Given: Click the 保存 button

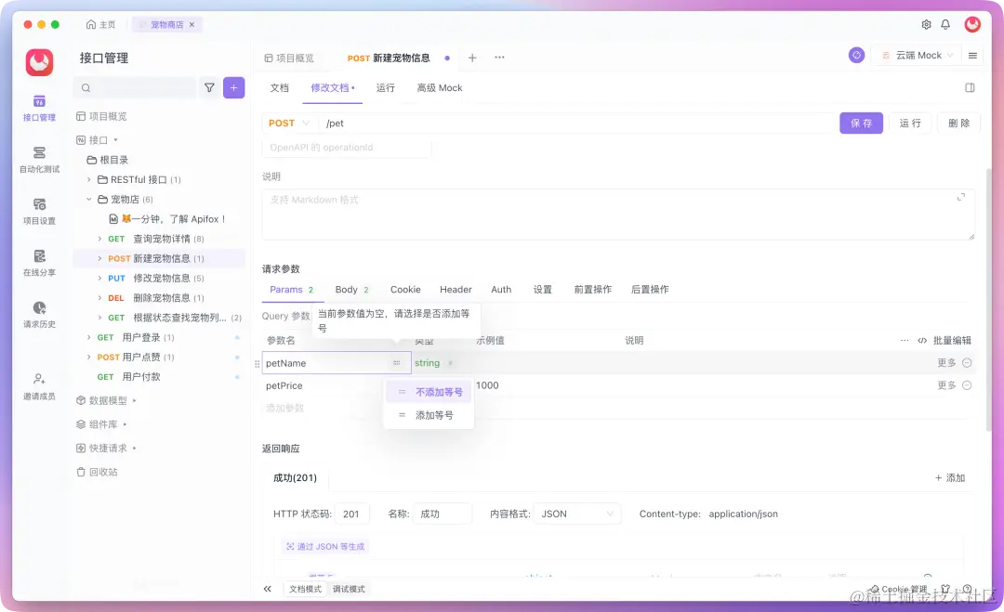Looking at the screenshot, I should 861,123.
